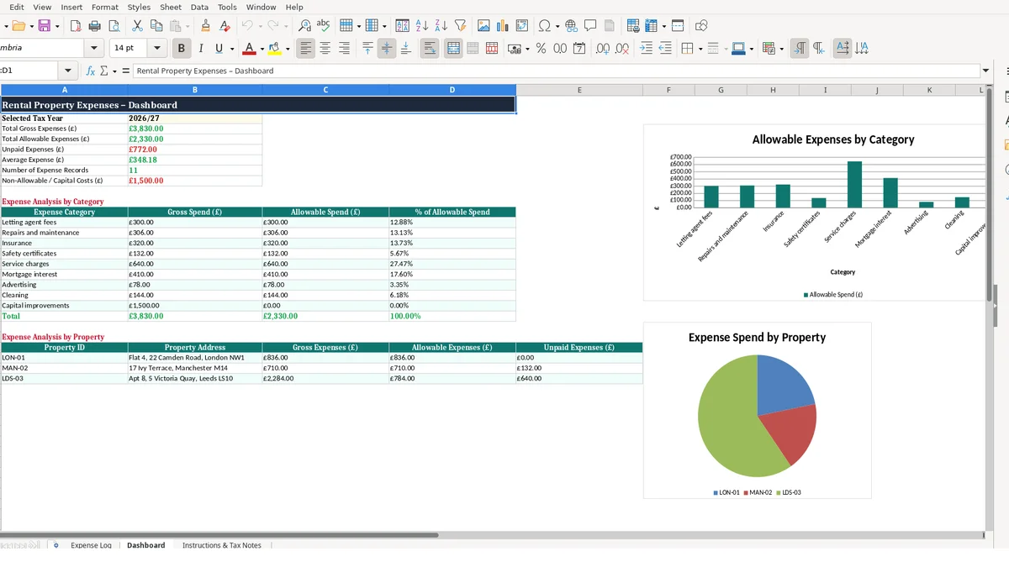The image size is (1009, 567).
Task: Expand the formula bar
Action: tap(985, 71)
